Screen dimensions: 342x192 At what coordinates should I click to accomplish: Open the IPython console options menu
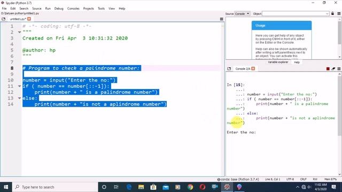click(339, 69)
